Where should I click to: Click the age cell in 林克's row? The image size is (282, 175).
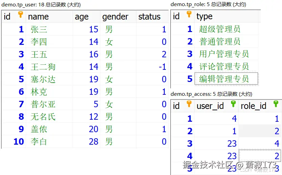(x=86, y=91)
